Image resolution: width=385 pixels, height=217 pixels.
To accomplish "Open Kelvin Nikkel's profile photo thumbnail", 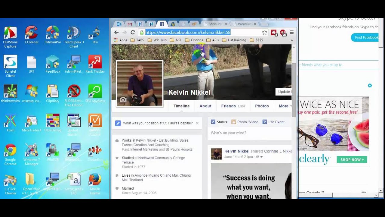I will coord(140,83).
